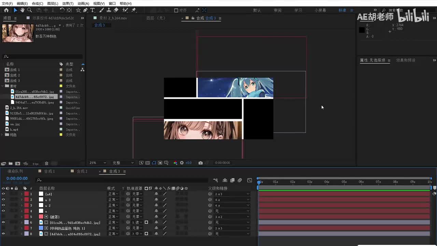Take a snapshot with the camera icon
437x246 pixels.
200,163
